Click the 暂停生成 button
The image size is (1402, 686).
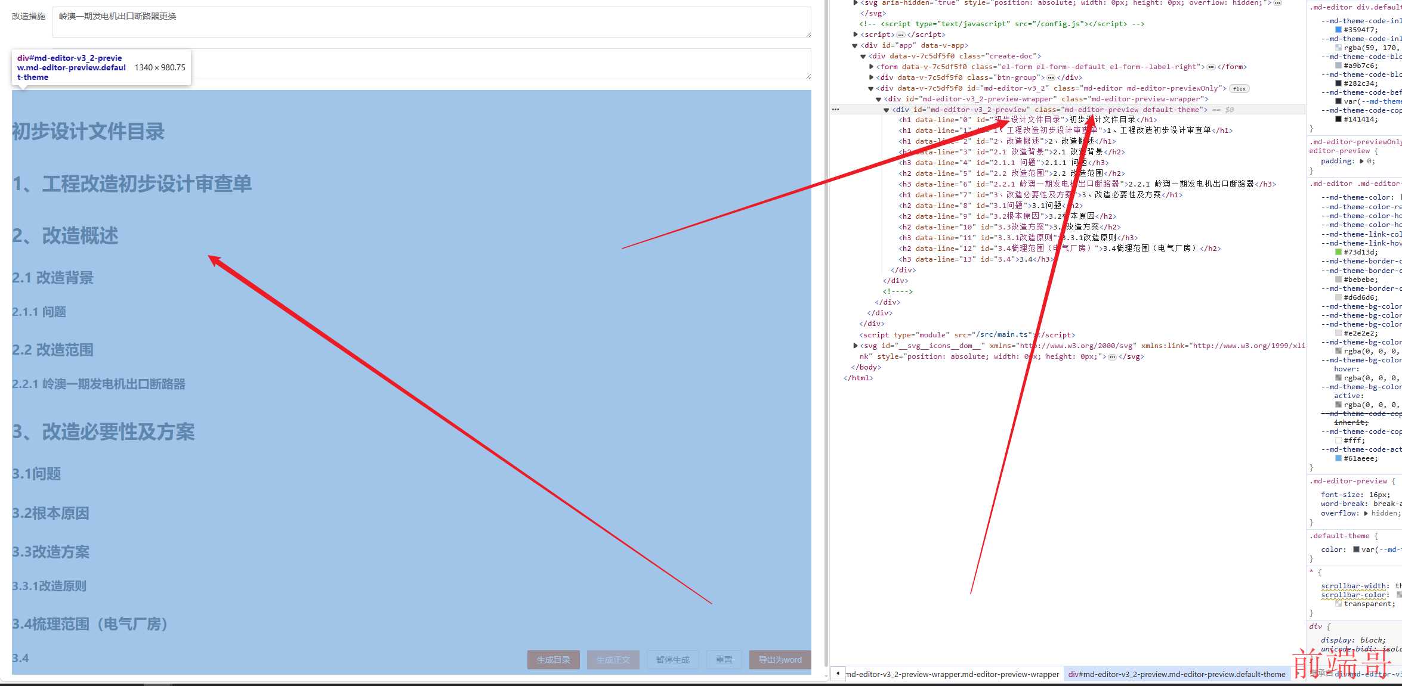(672, 660)
